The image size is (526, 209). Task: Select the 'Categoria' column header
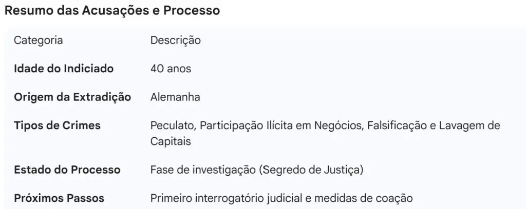coord(38,40)
